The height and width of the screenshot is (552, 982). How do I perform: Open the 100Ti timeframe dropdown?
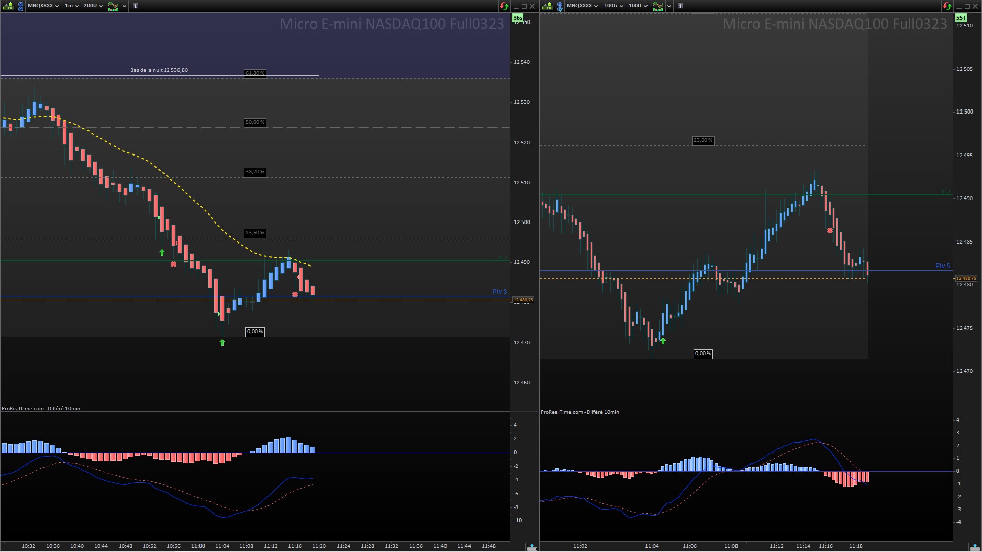coord(613,6)
